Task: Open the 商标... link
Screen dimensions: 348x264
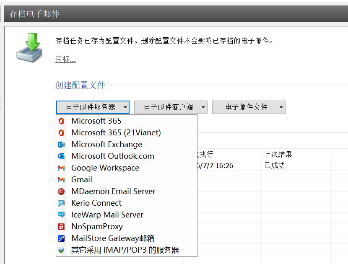Action: 65,59
